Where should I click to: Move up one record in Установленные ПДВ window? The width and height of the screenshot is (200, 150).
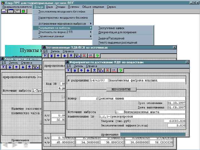[x=58, y=56]
